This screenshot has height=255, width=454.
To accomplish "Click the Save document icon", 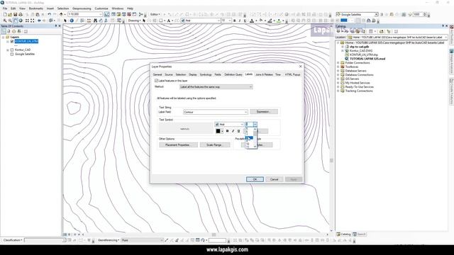I will (15, 14).
